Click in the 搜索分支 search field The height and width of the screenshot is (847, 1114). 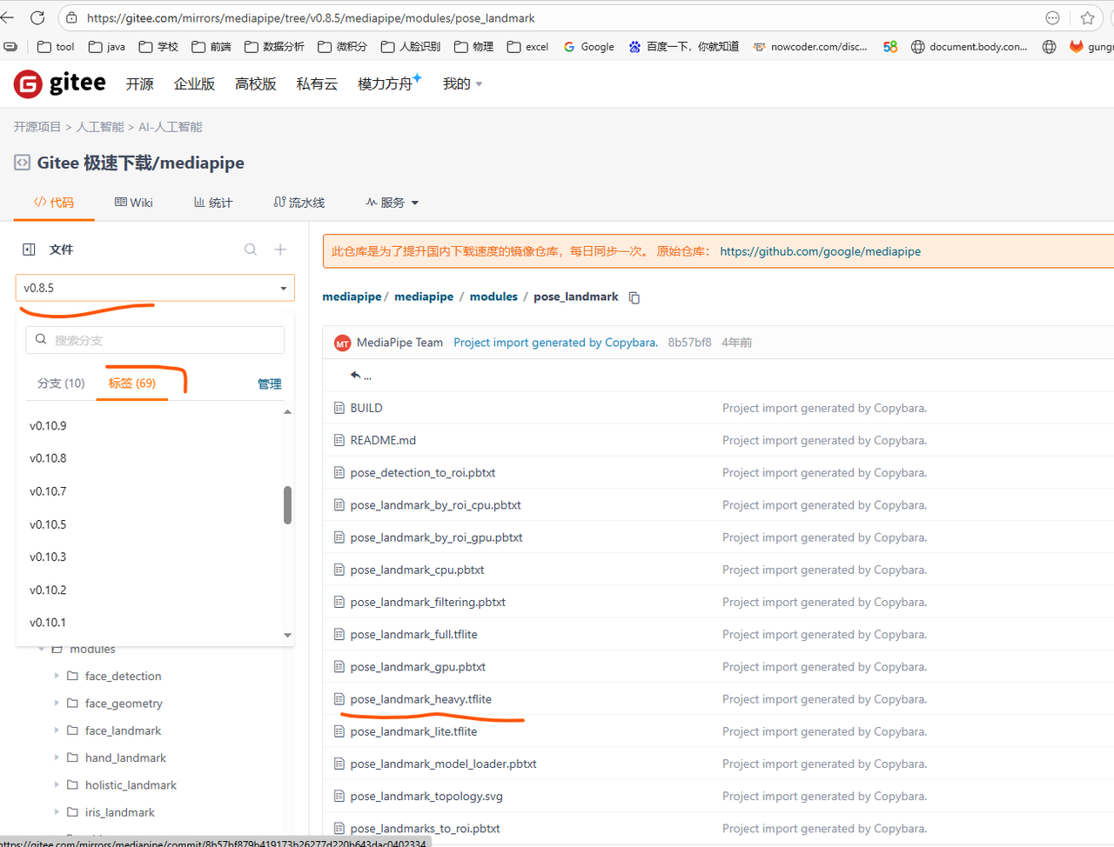coord(155,340)
